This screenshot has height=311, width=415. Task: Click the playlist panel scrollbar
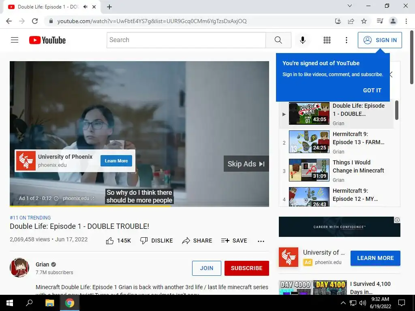[396, 110]
